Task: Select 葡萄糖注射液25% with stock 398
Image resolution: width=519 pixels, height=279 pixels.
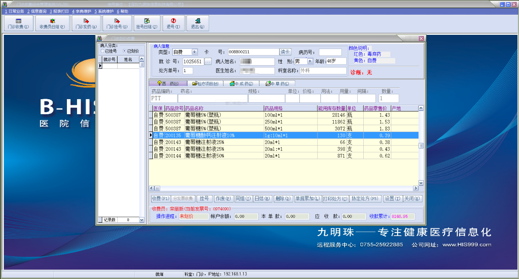Action: [x=285, y=149]
